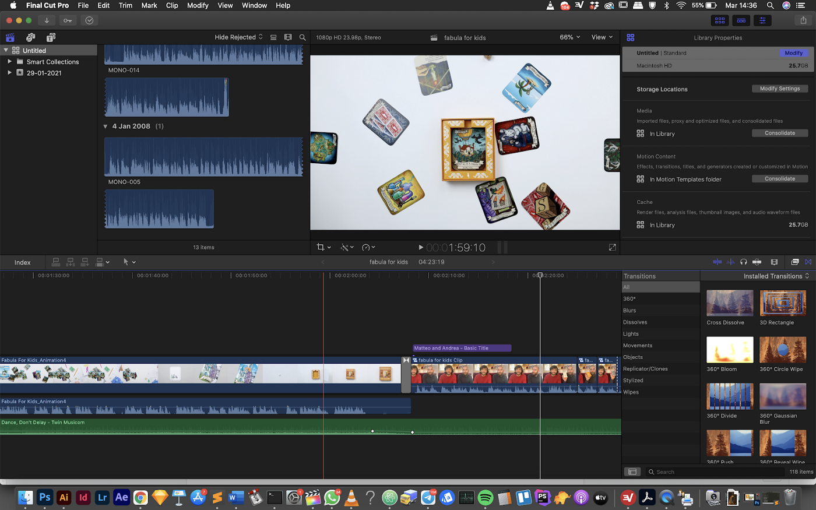Open the Photos and Audio sidebar
The width and height of the screenshot is (816, 510).
tap(30, 37)
